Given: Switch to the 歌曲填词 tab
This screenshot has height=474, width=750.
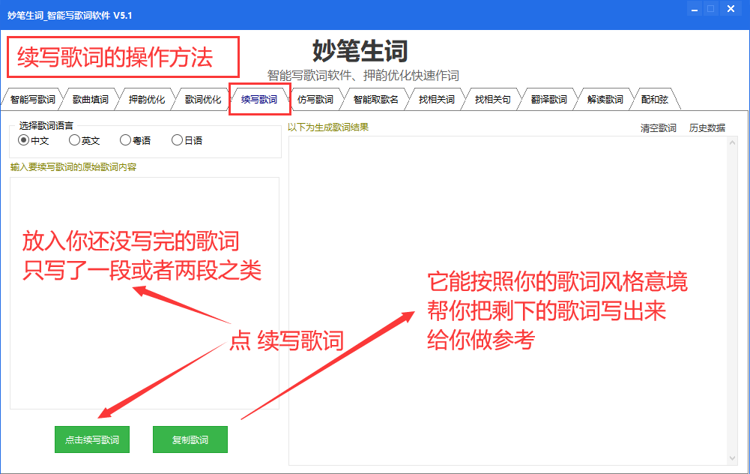Looking at the screenshot, I should pyautogui.click(x=90, y=100).
